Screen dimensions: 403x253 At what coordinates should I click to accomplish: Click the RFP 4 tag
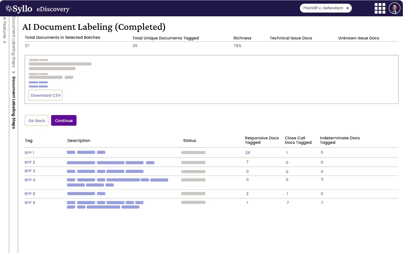click(30, 180)
